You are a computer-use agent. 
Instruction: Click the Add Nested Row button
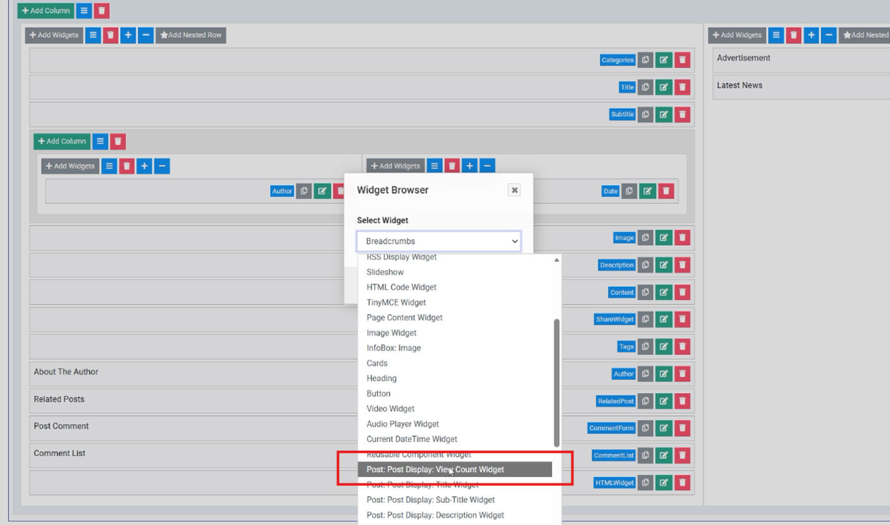pyautogui.click(x=191, y=35)
